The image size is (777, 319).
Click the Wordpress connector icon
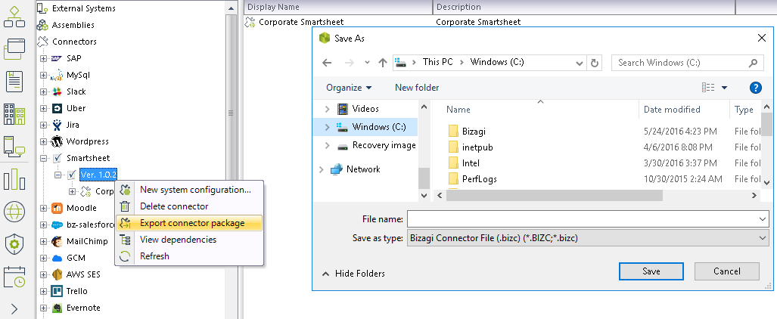tap(57, 141)
